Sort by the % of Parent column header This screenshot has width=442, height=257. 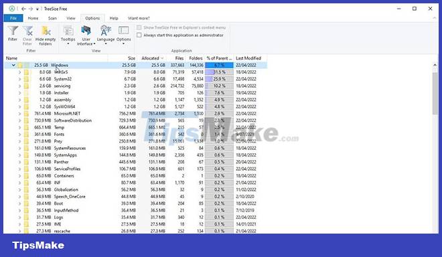pos(219,58)
